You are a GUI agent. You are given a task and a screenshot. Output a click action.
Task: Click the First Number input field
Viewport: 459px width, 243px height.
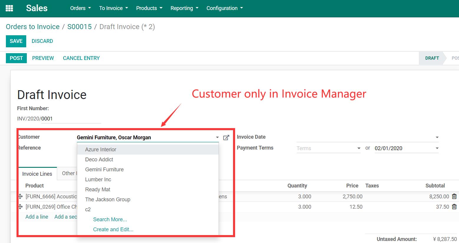(x=71, y=119)
